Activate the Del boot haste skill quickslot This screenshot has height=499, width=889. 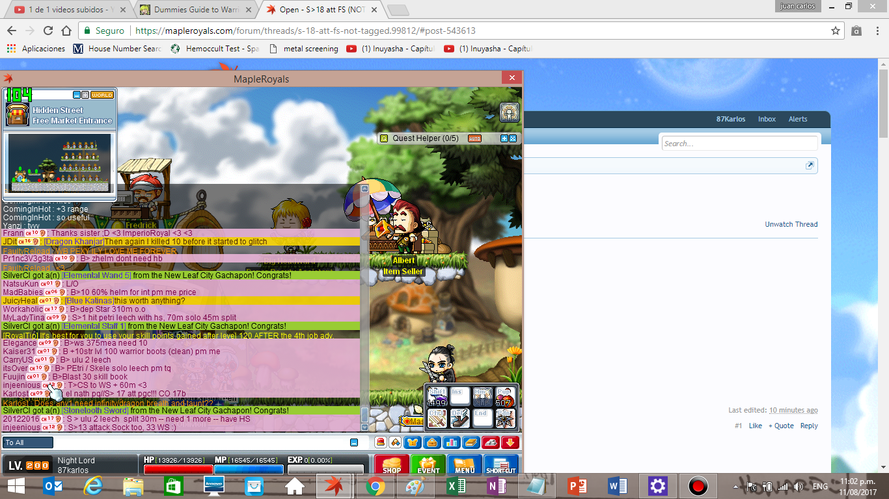(x=459, y=418)
